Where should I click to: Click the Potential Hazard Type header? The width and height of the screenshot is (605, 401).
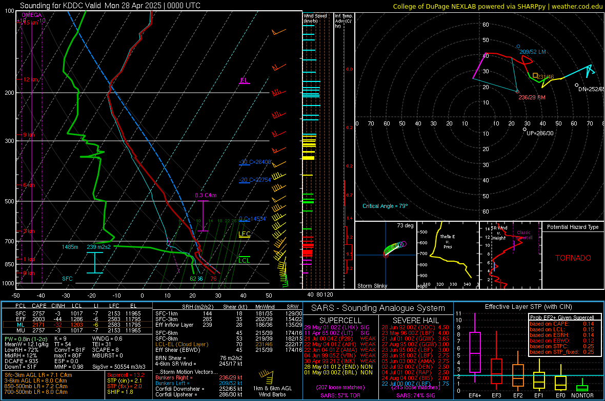[573, 227]
